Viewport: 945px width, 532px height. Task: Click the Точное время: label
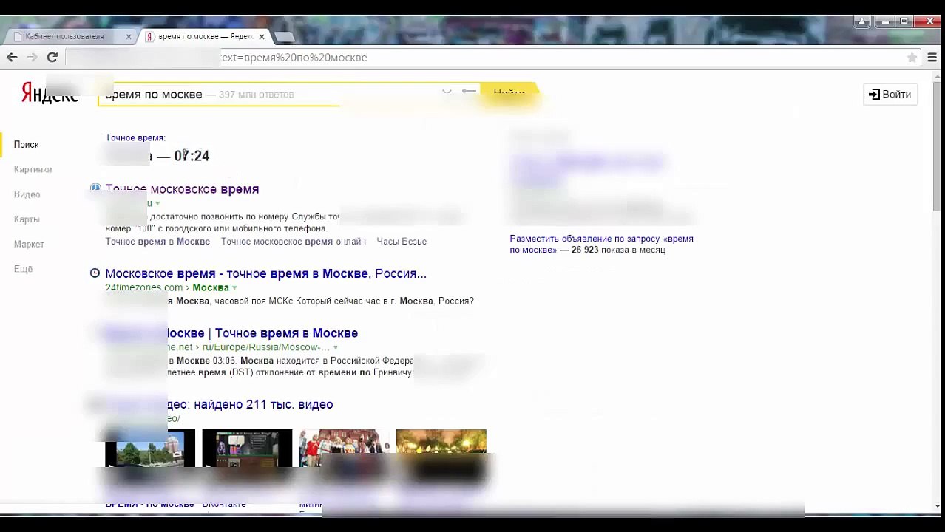tap(135, 137)
